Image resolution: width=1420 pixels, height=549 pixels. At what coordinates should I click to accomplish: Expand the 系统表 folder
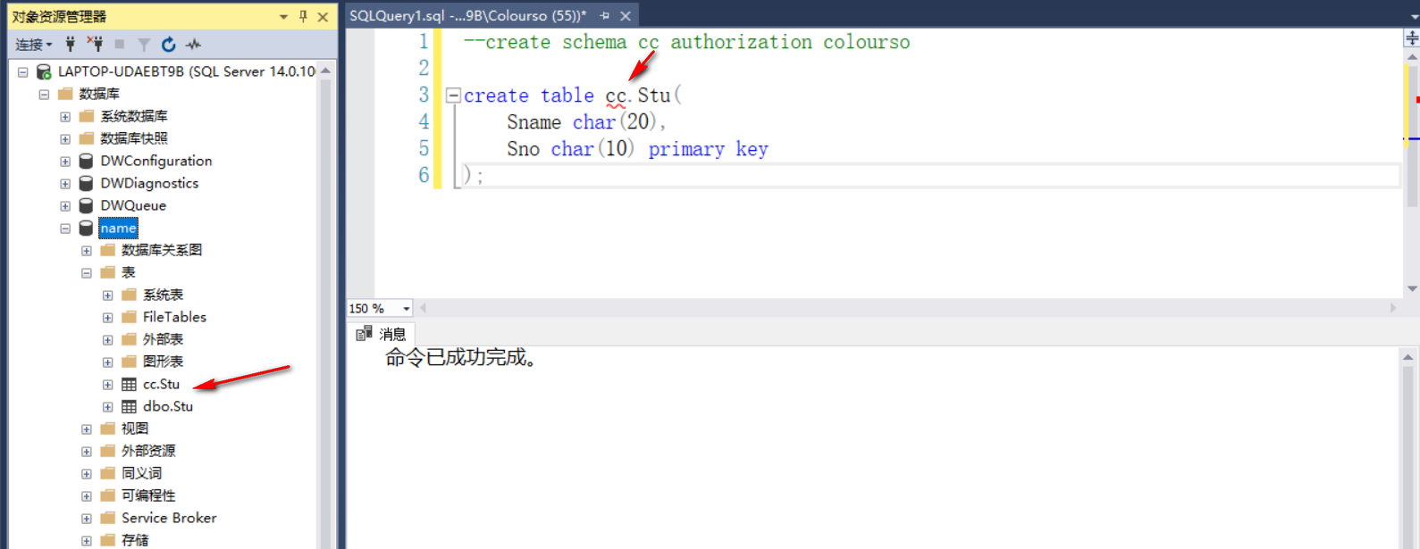click(x=108, y=295)
